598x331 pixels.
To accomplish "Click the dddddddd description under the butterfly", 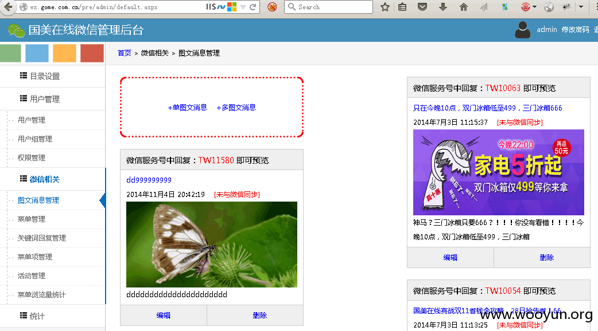I will [177, 294].
